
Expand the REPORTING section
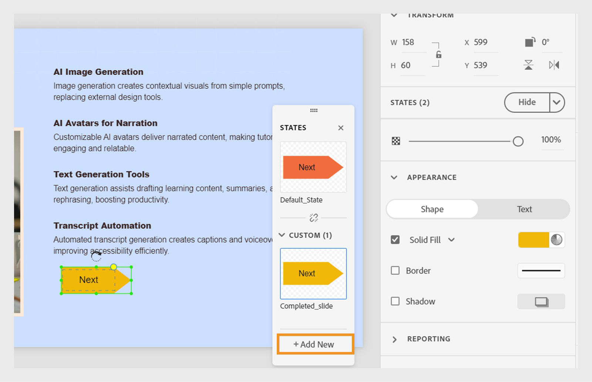pos(395,339)
